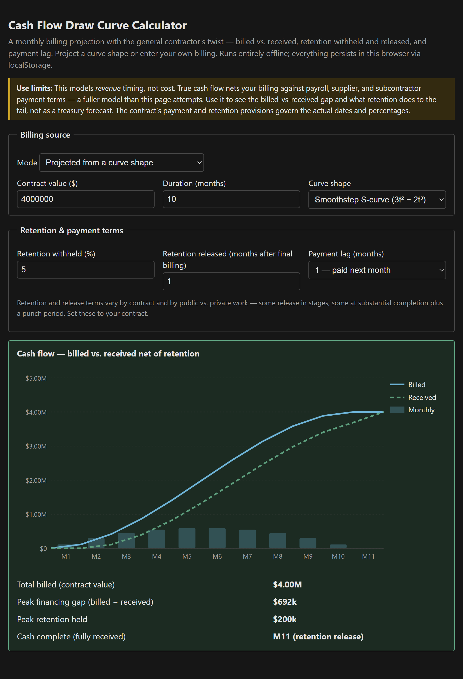Click the "Billing source" section heading
Viewport: 463px width, 679px height.
(45, 135)
